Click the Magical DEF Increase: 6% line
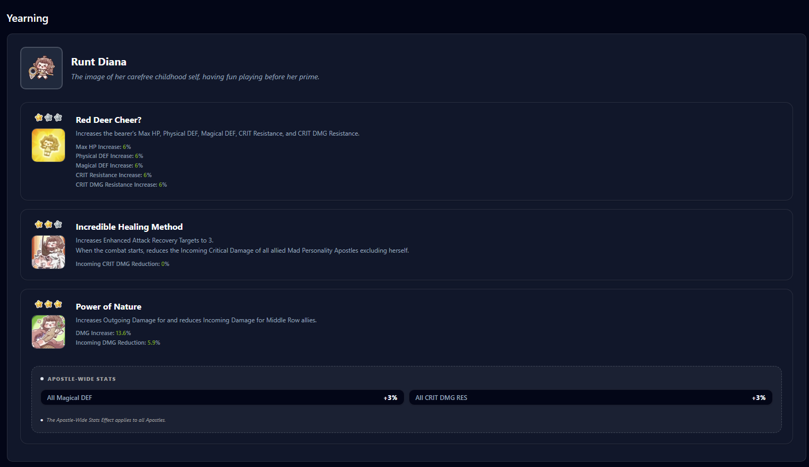The width and height of the screenshot is (809, 467). 109,165
